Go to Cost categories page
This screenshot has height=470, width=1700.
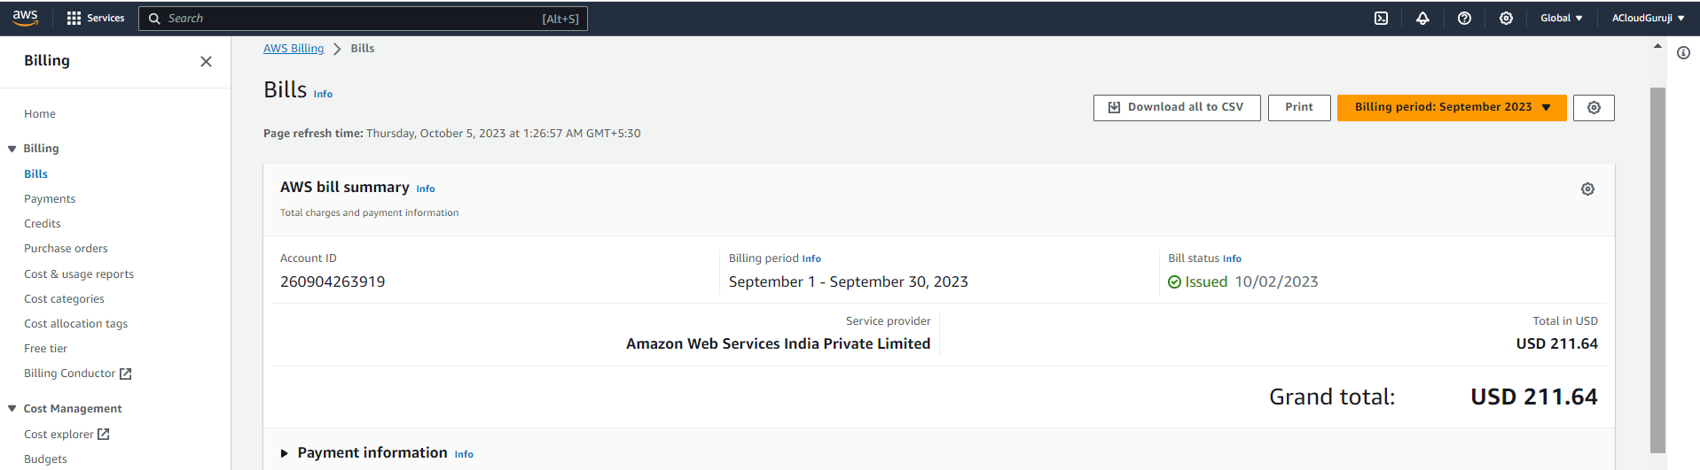(x=64, y=299)
